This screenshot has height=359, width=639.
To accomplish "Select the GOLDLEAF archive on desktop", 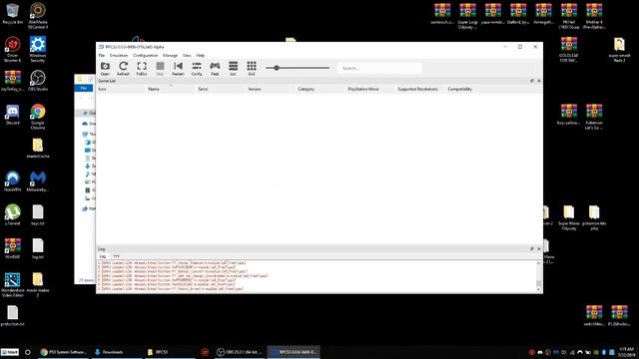I will pos(568,49).
